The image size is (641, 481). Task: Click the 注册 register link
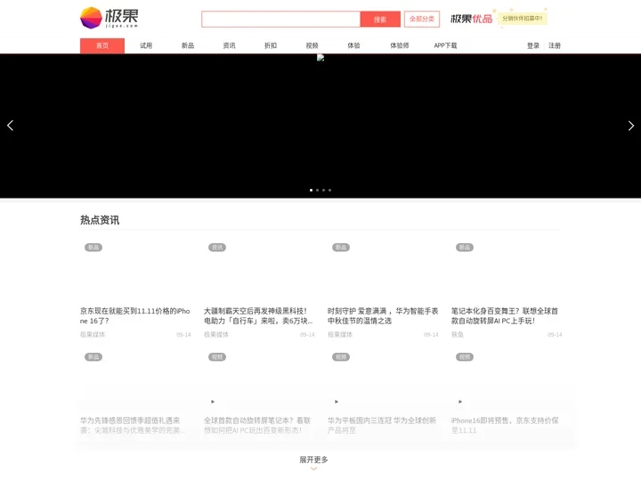point(555,45)
